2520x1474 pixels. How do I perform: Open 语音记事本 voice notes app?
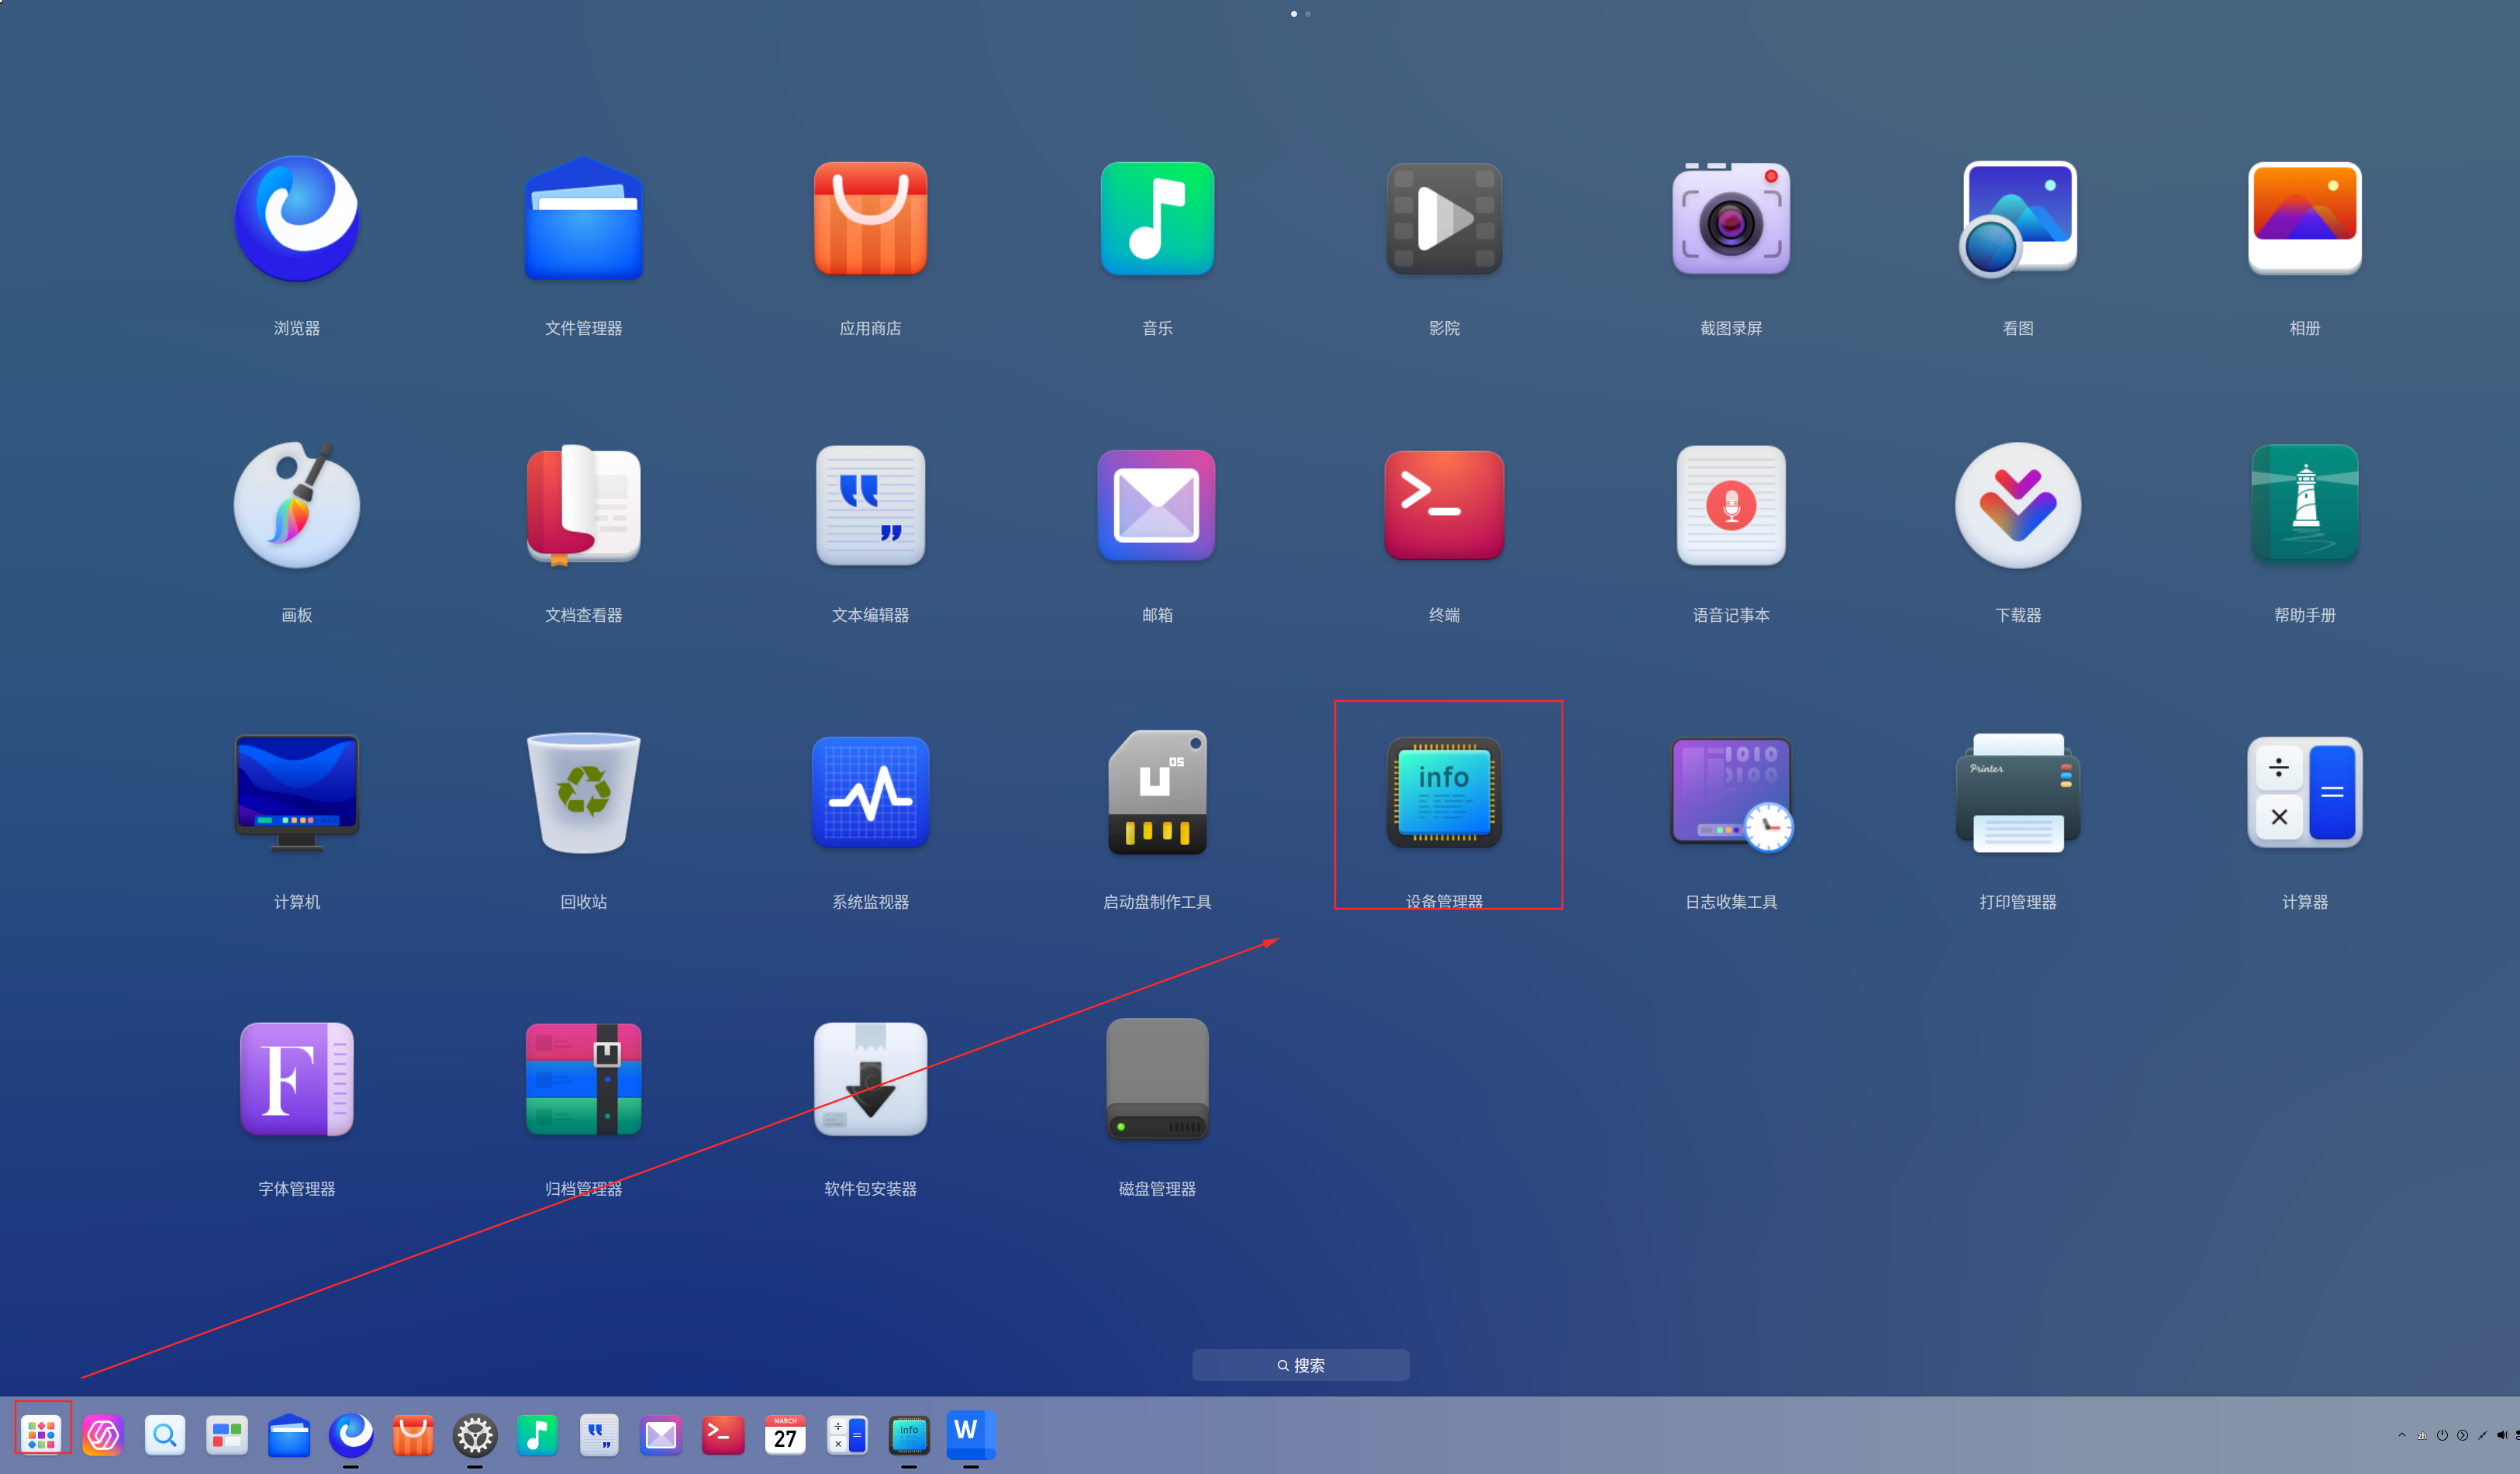[1731, 506]
